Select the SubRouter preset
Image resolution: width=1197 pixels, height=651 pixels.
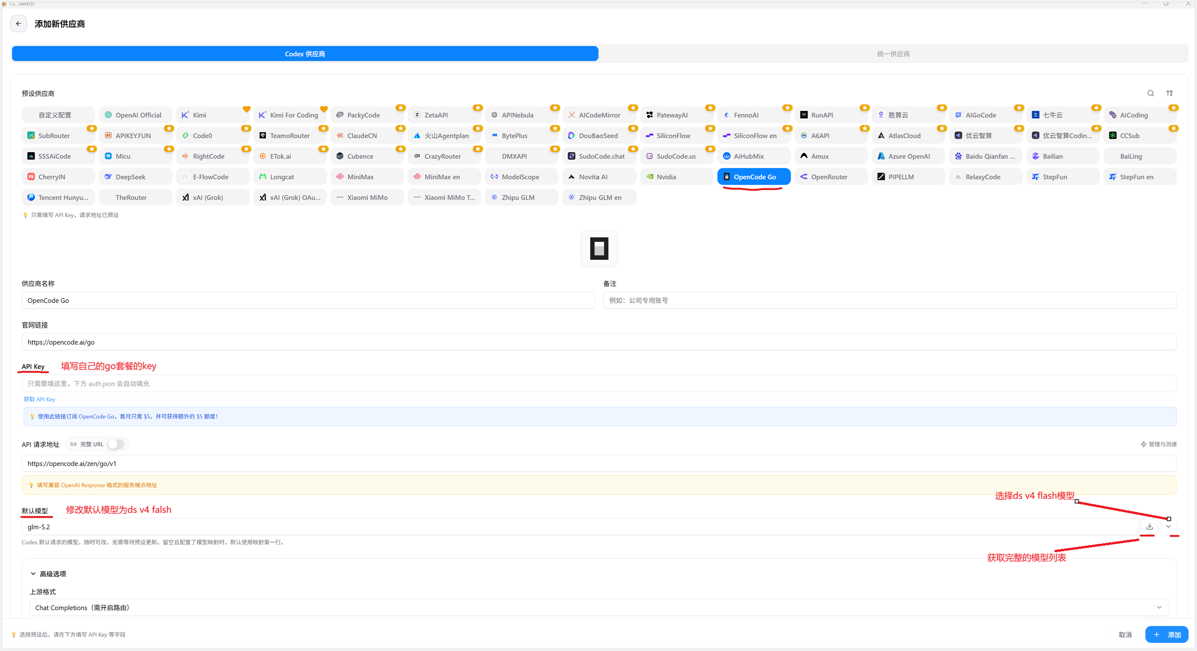[x=58, y=135]
